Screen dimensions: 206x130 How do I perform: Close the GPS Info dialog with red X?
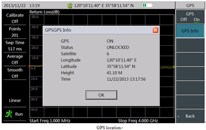pyautogui.click(x=156, y=30)
